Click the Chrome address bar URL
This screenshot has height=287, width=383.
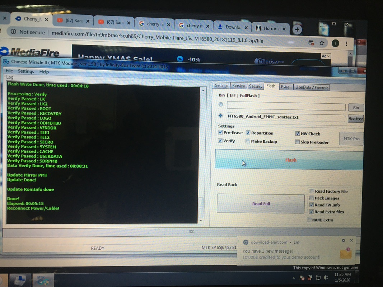click(x=157, y=37)
